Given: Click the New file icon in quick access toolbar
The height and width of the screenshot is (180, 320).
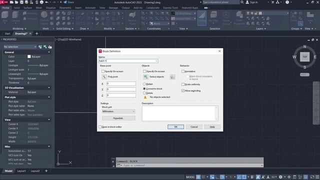Looking at the screenshot, I should [x=11, y=2].
